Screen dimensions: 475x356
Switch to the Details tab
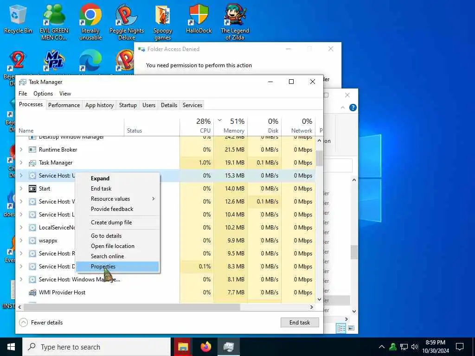(169, 105)
